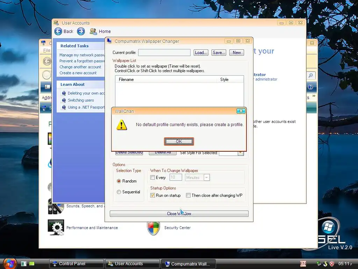
Task: Open the Performance and Maintenance category link
Action: (92, 228)
